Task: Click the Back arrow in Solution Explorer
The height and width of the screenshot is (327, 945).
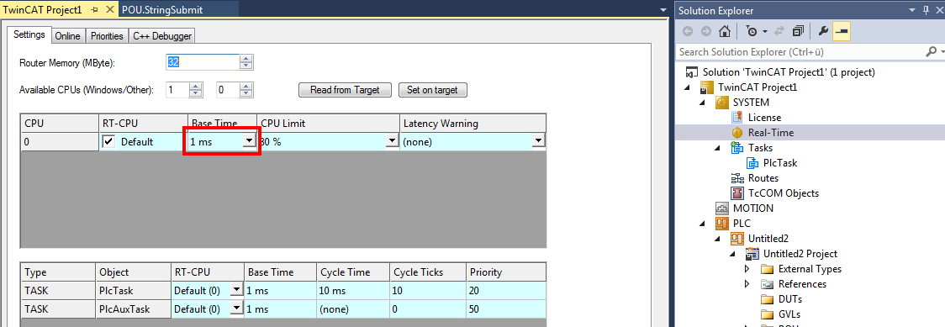Action: pyautogui.click(x=688, y=31)
